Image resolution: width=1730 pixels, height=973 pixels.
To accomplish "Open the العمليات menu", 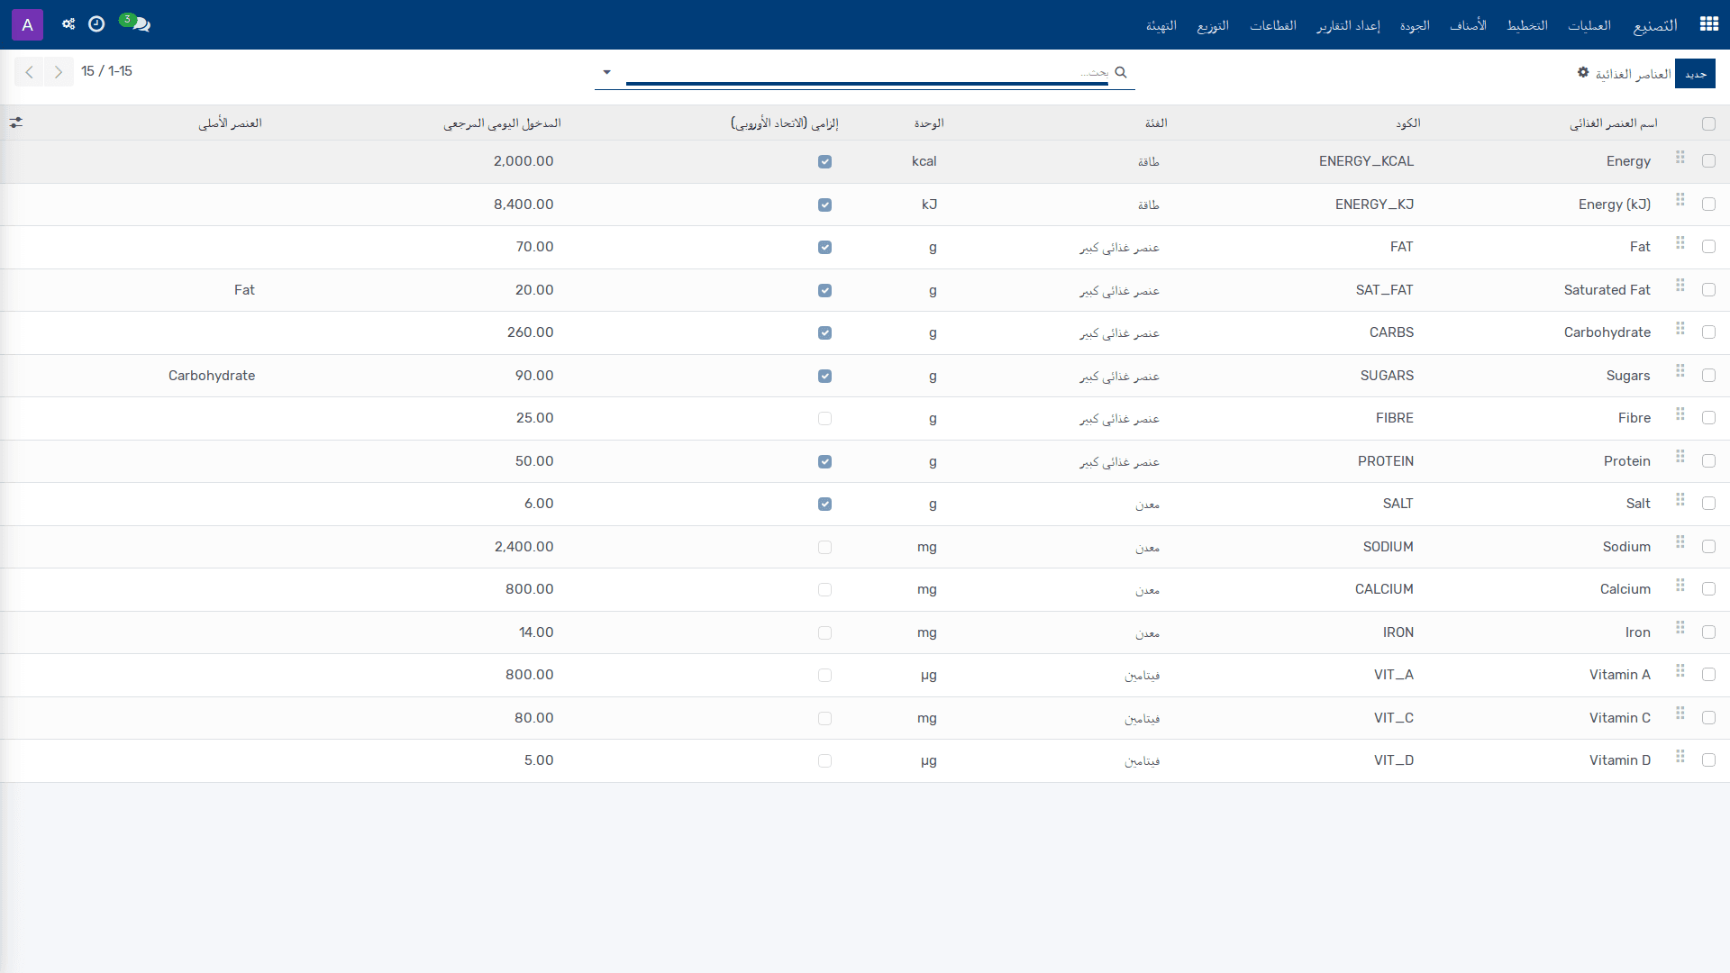I will click(x=1589, y=25).
